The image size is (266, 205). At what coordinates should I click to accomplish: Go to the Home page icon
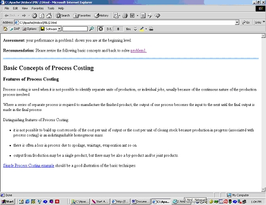49,16
